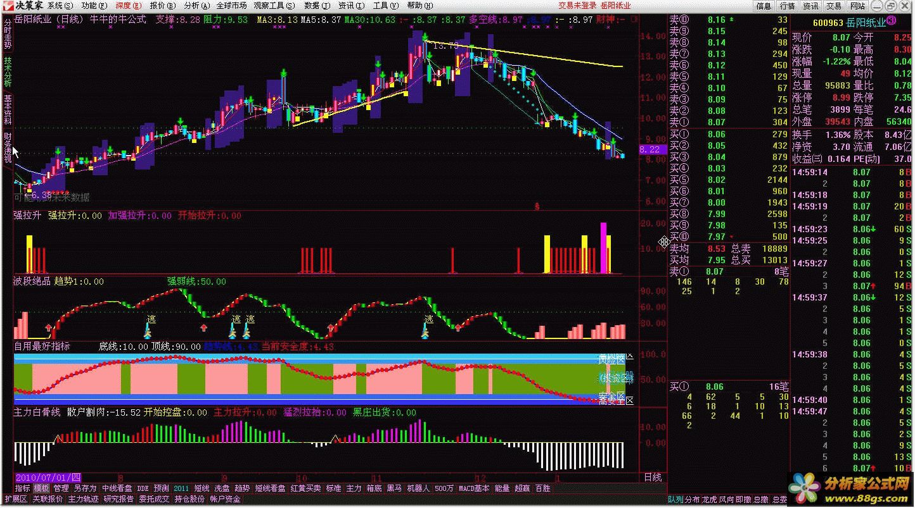Viewport: 915px width, 508px height.
Task: Select the 财务透视 vertical sidebar tab
Action: click(7, 147)
